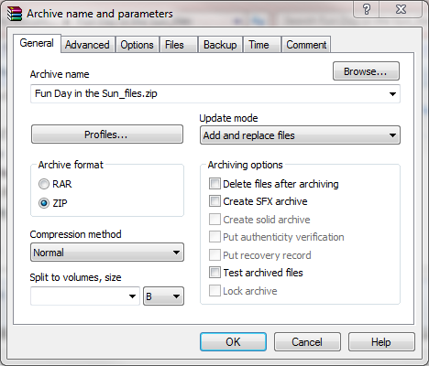This screenshot has height=366, width=429.
Task: Click the question mark help icon
Action: click(x=367, y=9)
